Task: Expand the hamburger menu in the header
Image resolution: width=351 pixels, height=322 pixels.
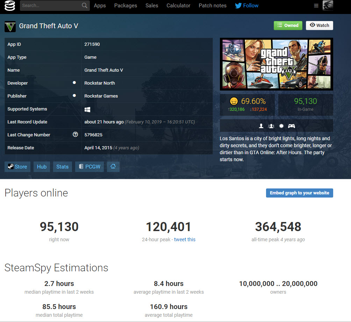Action: (x=316, y=6)
